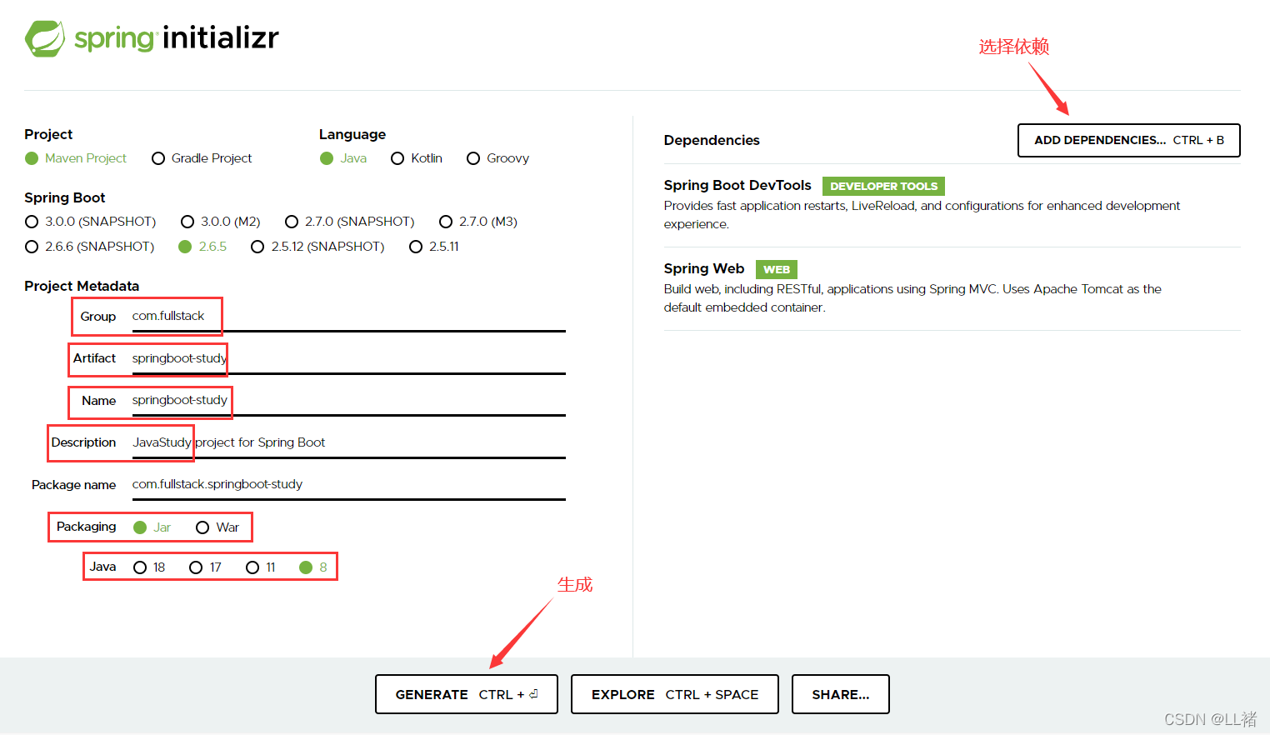Viewport: 1270px width, 735px height.
Task: Generate the project with GENERATE button
Action: coord(467,694)
